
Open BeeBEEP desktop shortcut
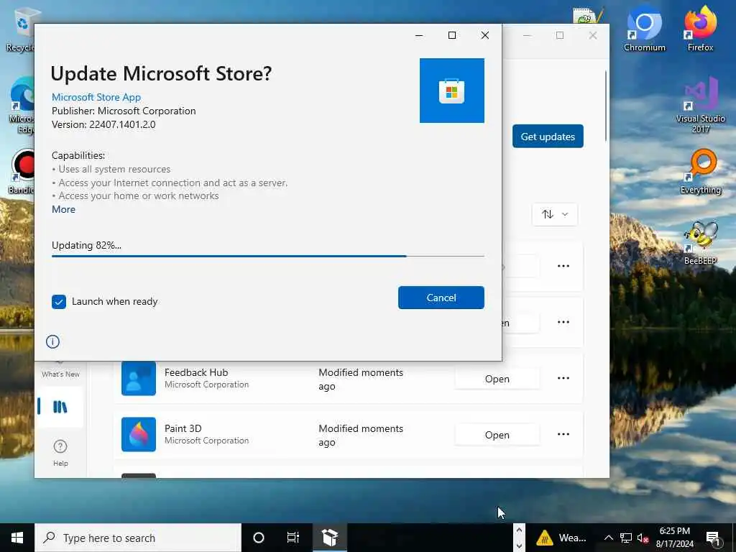700,243
